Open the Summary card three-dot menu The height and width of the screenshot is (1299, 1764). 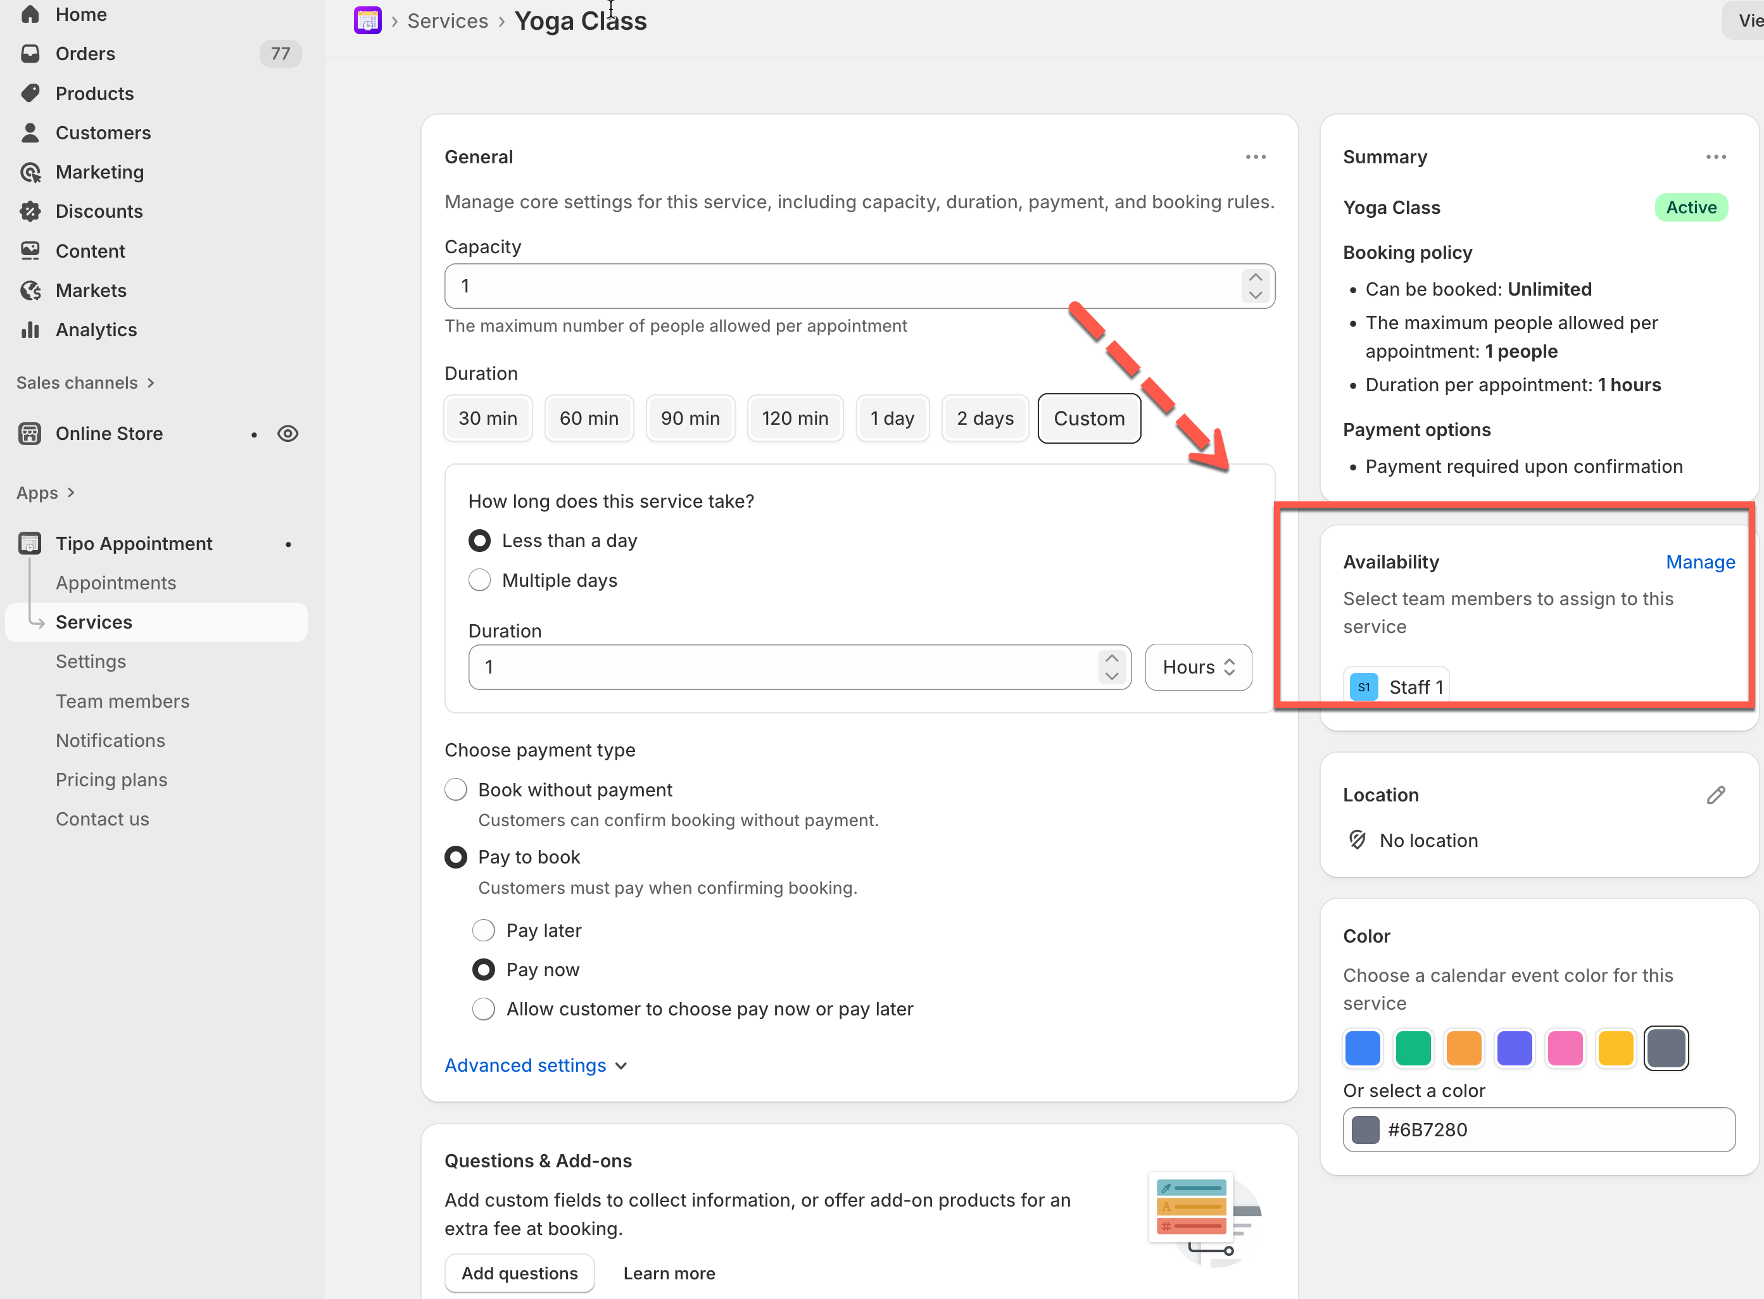pyautogui.click(x=1715, y=156)
